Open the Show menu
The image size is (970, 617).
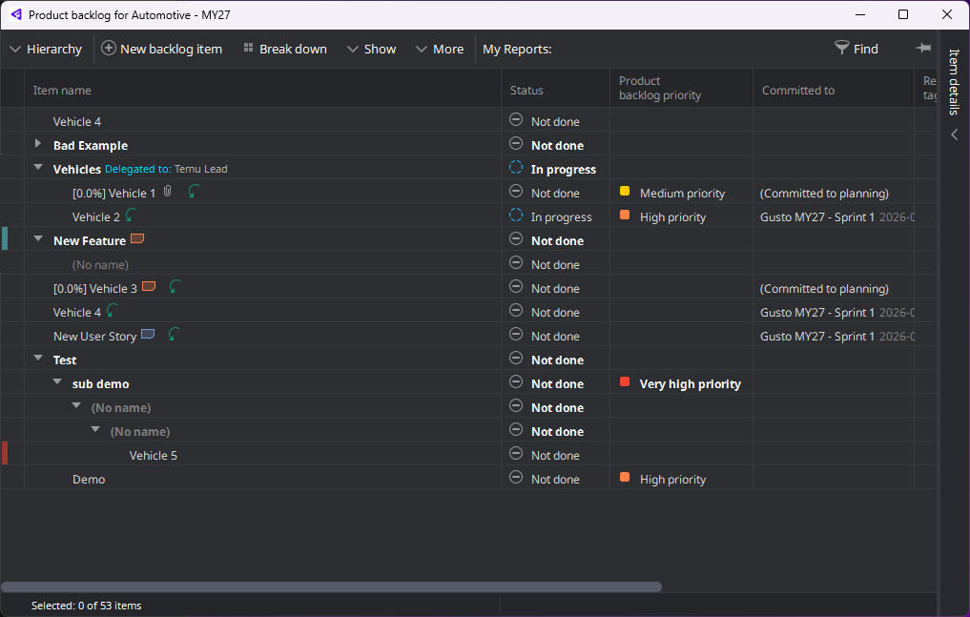coord(372,49)
